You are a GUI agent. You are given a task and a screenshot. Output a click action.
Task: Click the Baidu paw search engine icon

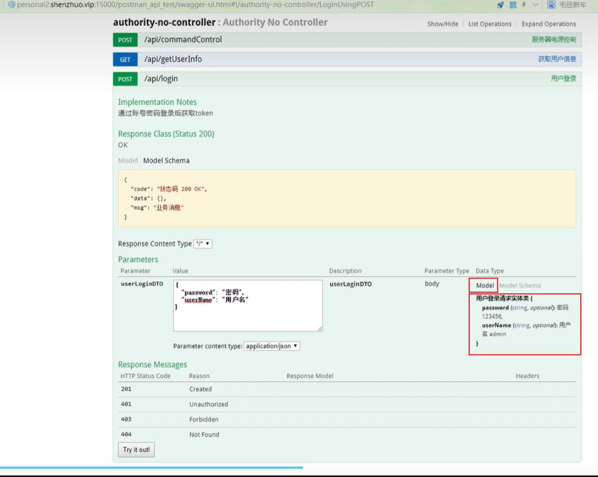coord(551,5)
